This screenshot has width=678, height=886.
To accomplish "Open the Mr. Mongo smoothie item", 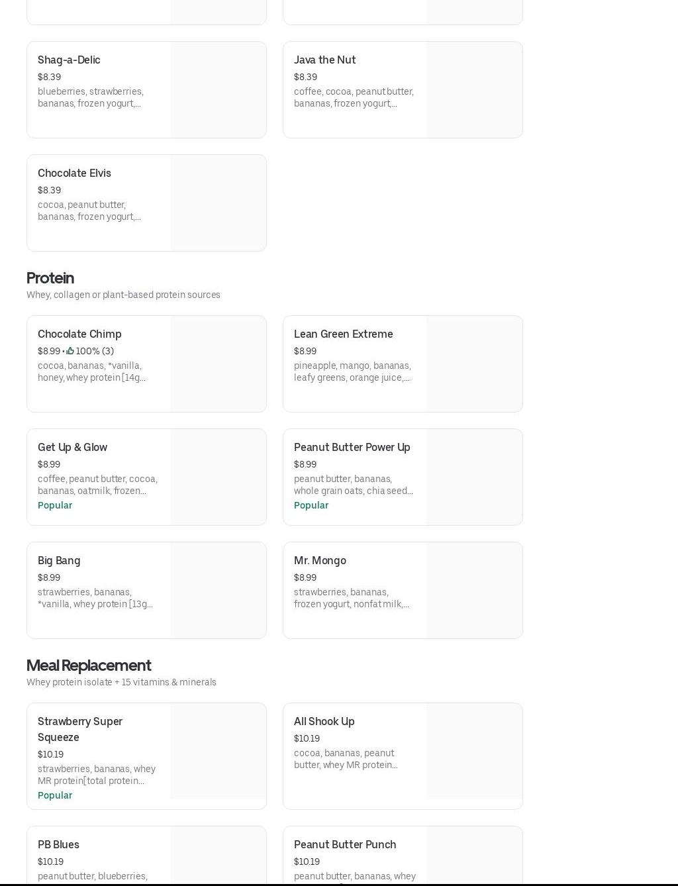I will pyautogui.click(x=320, y=561).
